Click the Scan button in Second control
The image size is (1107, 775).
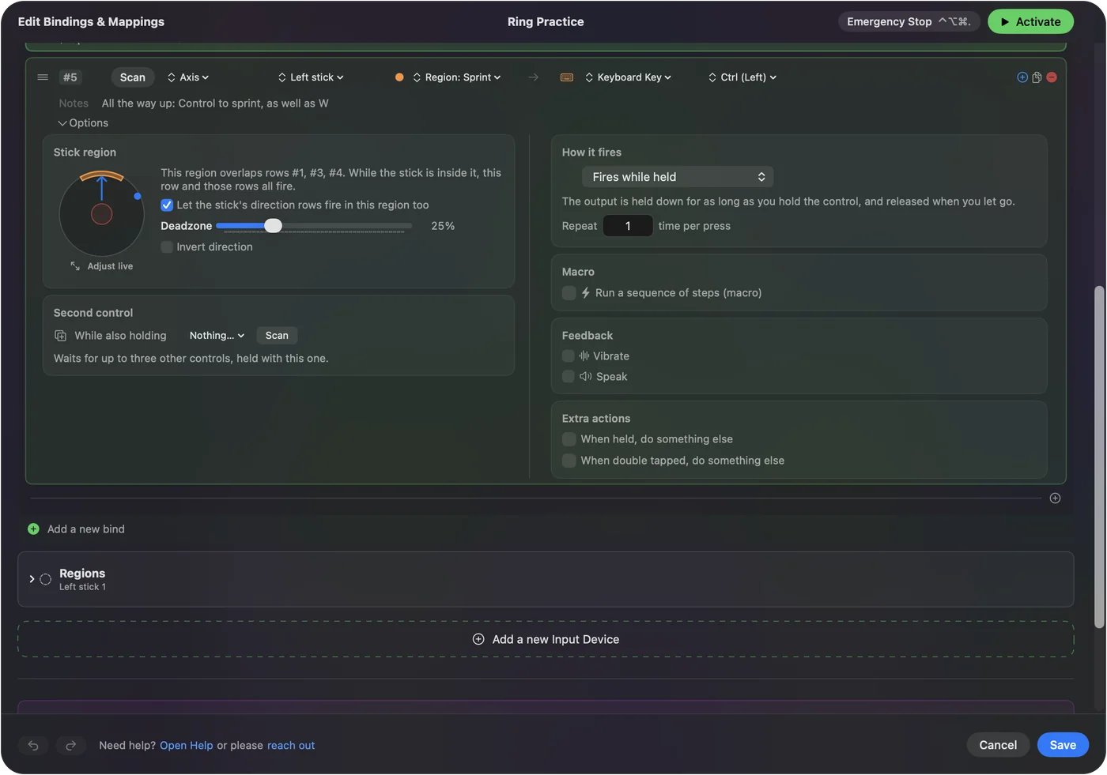click(277, 336)
